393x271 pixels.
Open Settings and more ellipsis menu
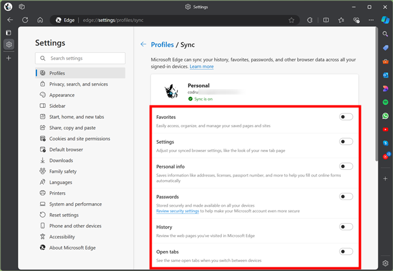click(371, 20)
